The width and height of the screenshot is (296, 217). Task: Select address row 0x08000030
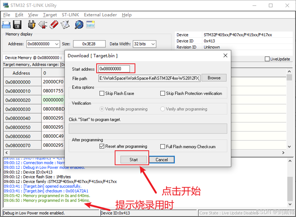(x=23, y=109)
